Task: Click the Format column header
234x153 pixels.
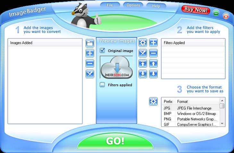Action: [x=197, y=102]
